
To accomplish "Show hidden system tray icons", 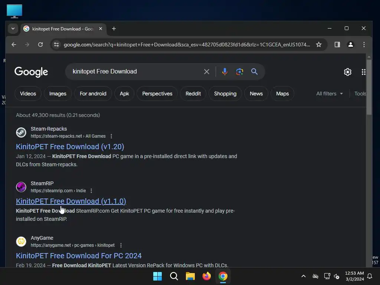I will point(304,276).
